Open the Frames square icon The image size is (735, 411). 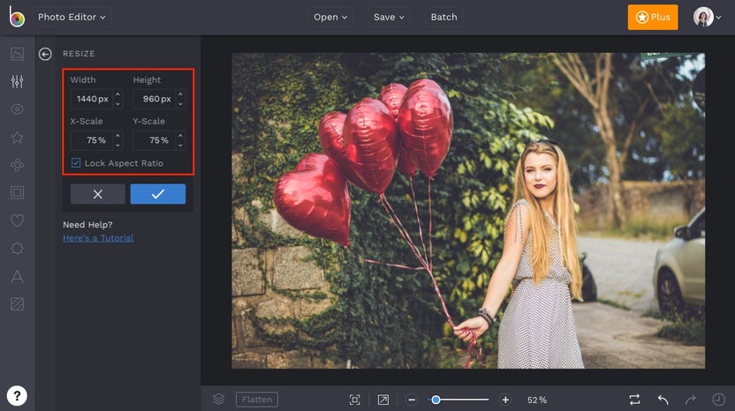[17, 192]
